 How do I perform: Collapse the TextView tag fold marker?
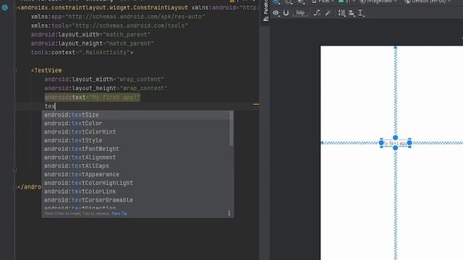coord(14,71)
